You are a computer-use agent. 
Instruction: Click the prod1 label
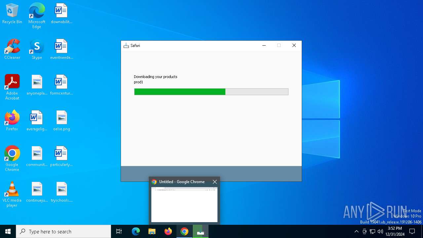138,82
